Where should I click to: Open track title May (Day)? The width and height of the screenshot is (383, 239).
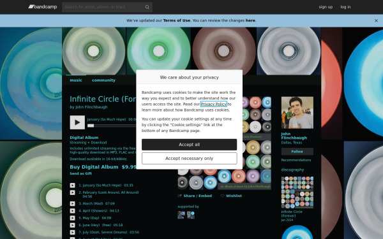click(x=91, y=218)
